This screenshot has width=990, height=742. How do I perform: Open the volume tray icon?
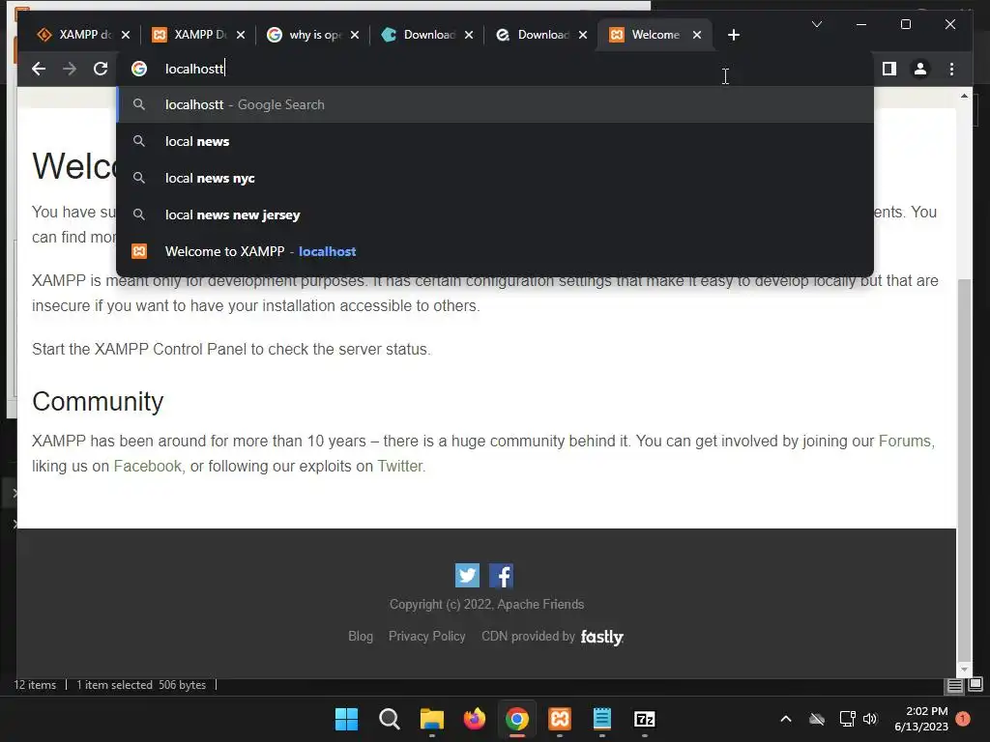click(x=870, y=719)
